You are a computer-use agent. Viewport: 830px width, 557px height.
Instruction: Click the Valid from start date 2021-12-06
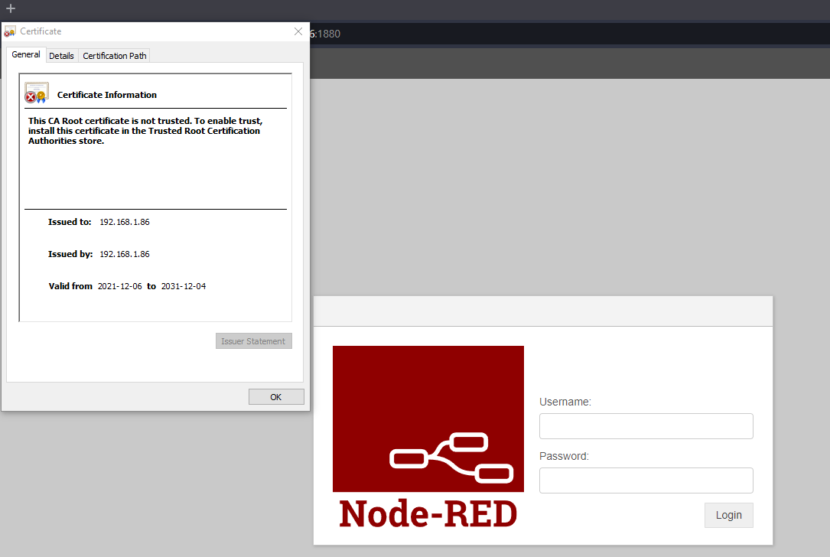pyautogui.click(x=120, y=286)
